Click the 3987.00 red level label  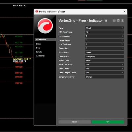[x=19, y=83]
